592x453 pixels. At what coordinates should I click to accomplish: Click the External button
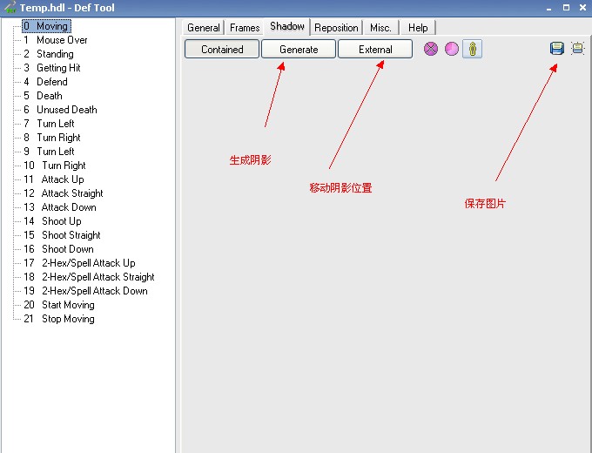tap(375, 50)
